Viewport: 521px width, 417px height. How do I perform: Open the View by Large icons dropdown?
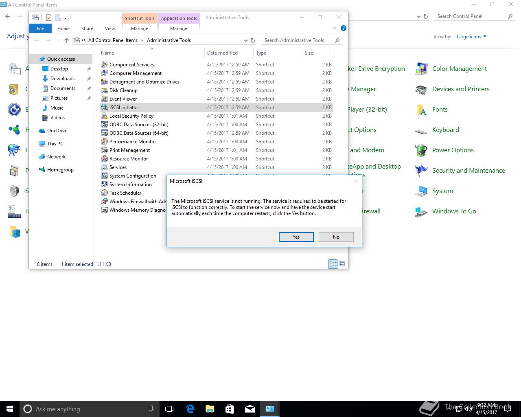coord(471,37)
